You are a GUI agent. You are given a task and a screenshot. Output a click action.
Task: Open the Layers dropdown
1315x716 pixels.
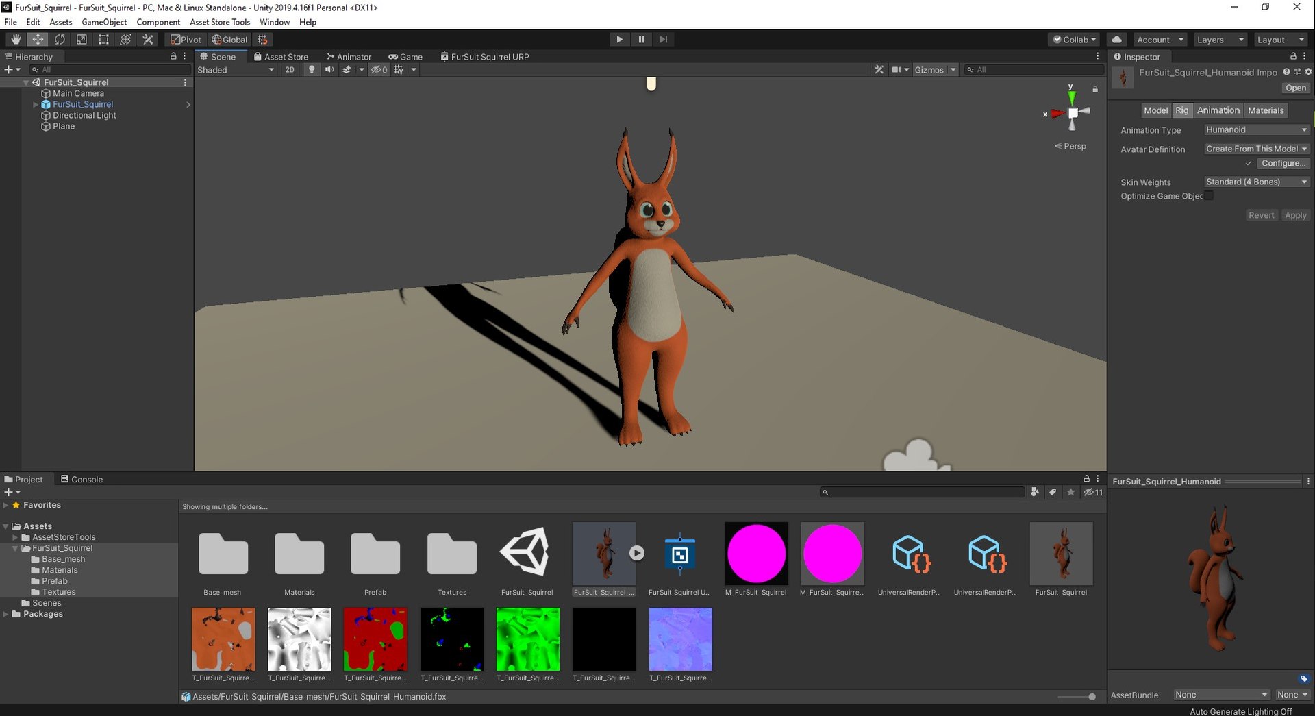(1220, 40)
